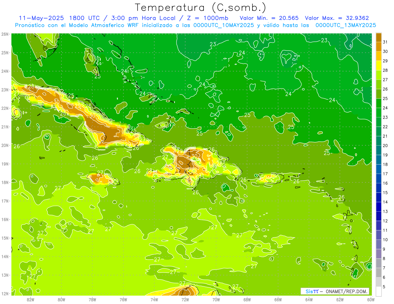
Task: Click the latitude label "18N"
Action: [x=5, y=182]
